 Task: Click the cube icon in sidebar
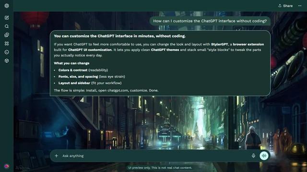pyautogui.click(x=7, y=61)
